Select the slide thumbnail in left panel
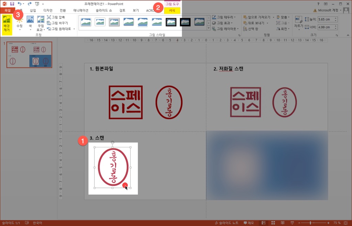This screenshot has width=352, height=226. [x=29, y=55]
